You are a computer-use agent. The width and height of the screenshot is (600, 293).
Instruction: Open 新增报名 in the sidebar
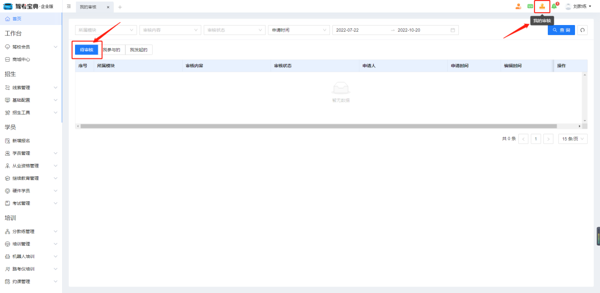pos(21,141)
